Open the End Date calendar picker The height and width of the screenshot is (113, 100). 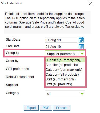[81, 46]
